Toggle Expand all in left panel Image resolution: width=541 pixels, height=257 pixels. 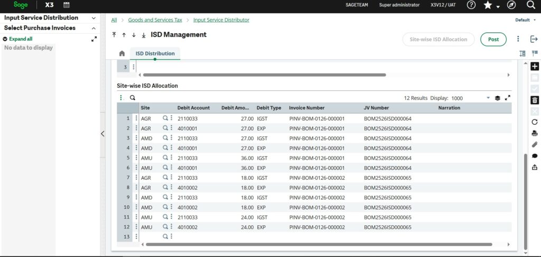[x=20, y=39]
